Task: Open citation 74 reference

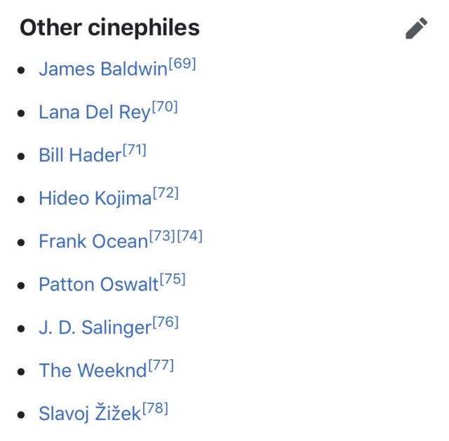Action: coord(189,236)
